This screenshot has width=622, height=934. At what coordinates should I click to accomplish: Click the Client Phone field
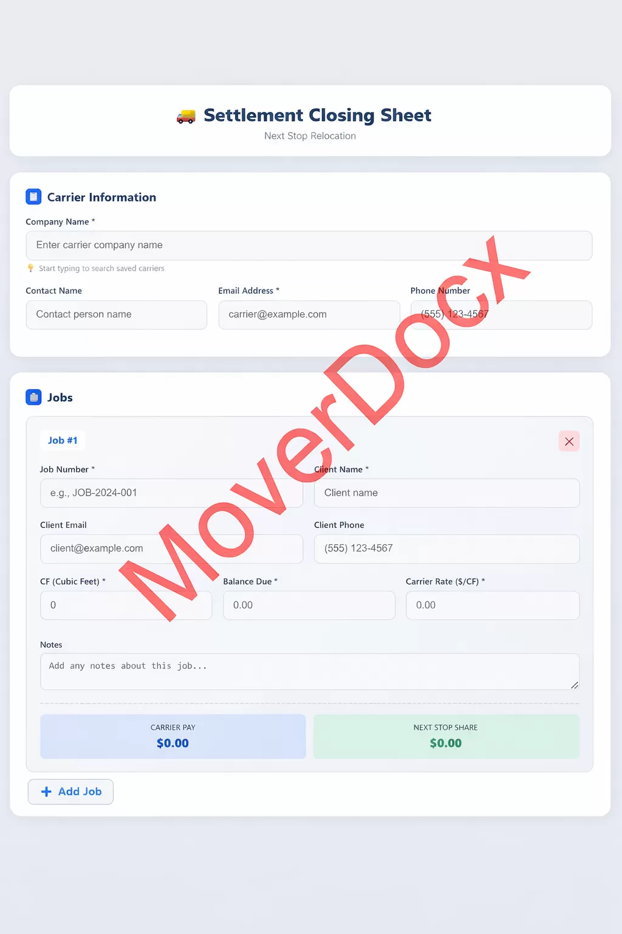click(x=446, y=549)
